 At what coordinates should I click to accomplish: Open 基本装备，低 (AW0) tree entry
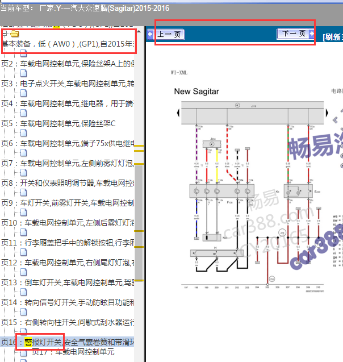68,44
